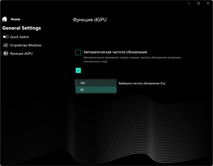Select Функция dGPU in sidebar

pos(21,53)
